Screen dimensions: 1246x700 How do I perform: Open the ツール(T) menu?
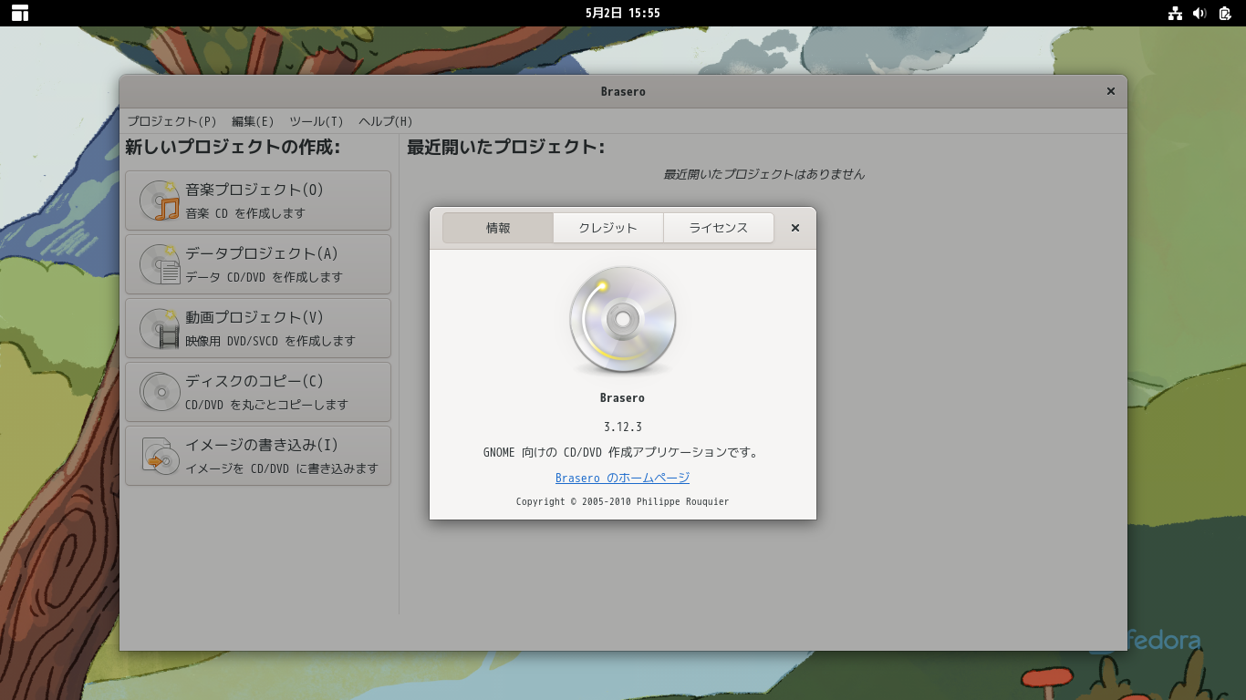[x=317, y=121]
